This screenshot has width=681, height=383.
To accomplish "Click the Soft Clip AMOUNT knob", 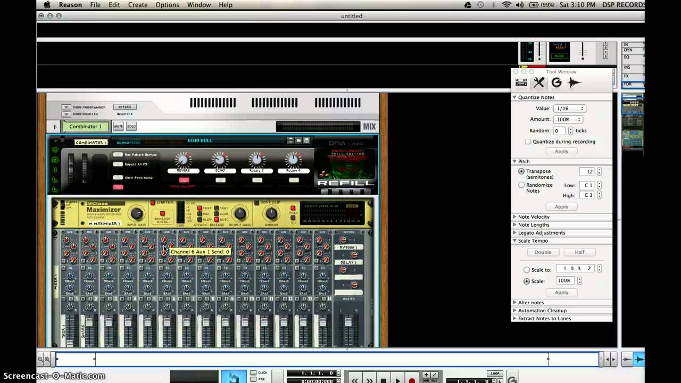I will tap(271, 214).
